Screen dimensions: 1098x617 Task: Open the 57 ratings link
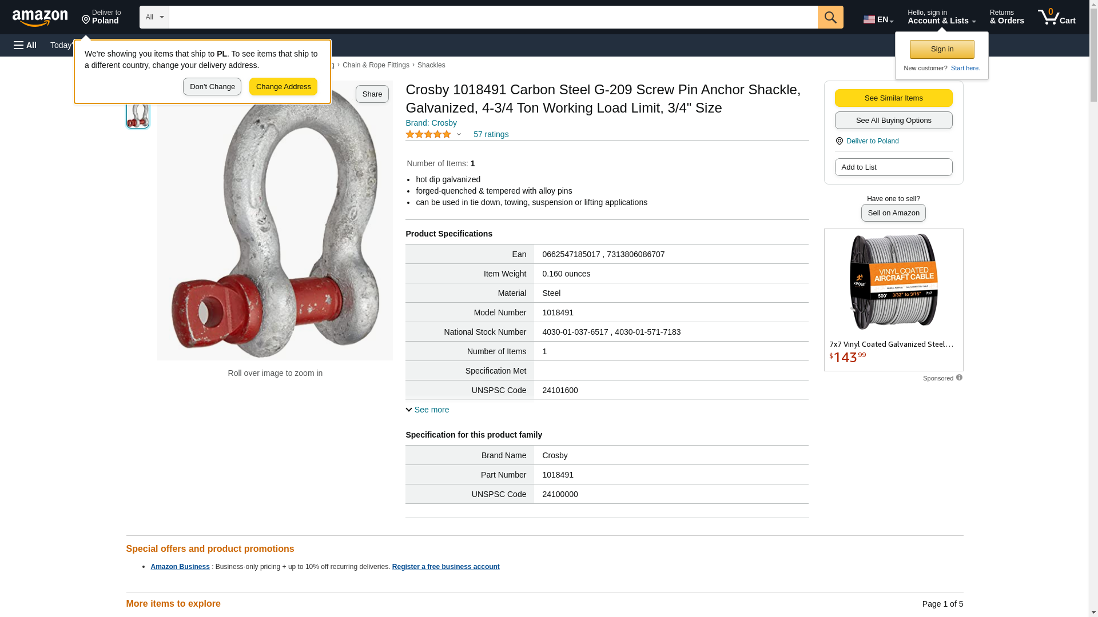[x=491, y=134]
